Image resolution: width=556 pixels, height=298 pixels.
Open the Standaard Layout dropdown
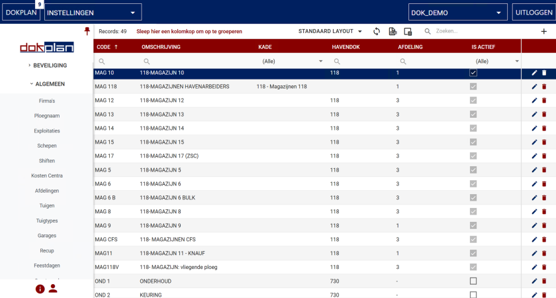click(330, 31)
